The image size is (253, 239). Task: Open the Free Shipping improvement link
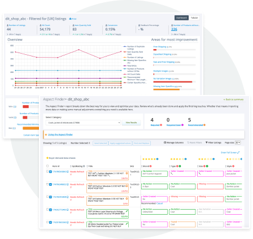(x=160, y=47)
